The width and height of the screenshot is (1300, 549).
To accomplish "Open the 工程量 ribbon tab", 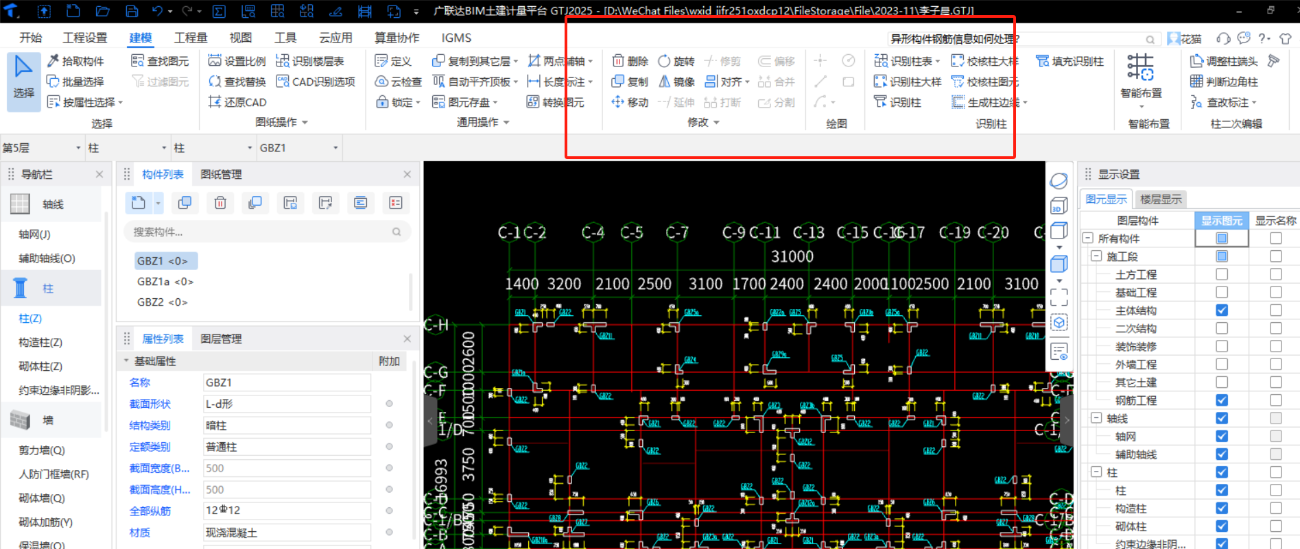I will click(191, 38).
